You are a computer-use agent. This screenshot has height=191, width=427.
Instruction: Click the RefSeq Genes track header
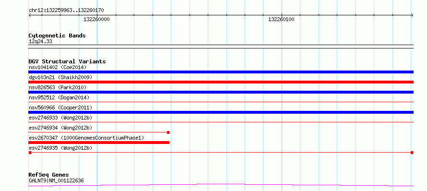click(49, 175)
